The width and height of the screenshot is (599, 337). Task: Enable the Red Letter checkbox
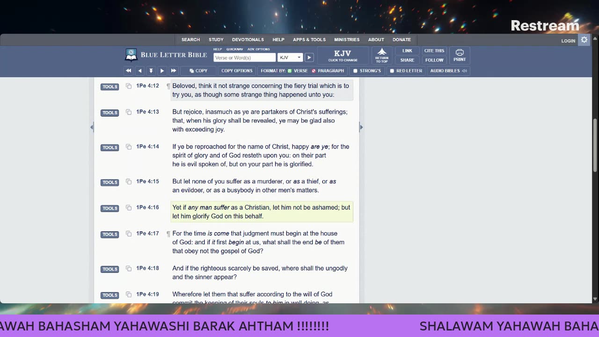pos(392,71)
